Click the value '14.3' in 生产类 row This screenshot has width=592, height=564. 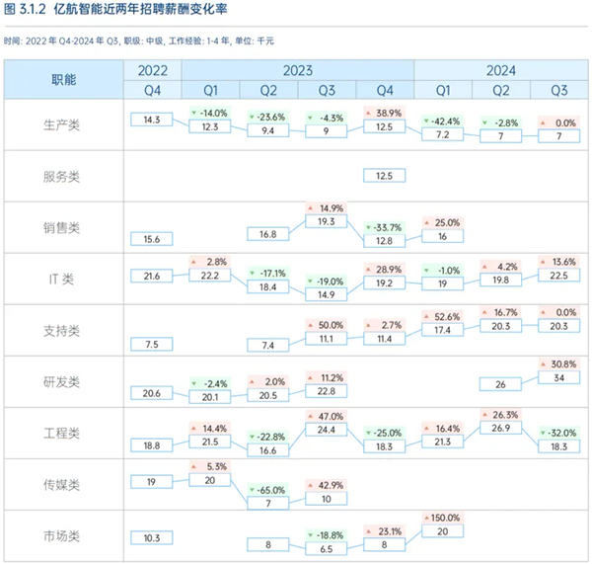pos(152,120)
